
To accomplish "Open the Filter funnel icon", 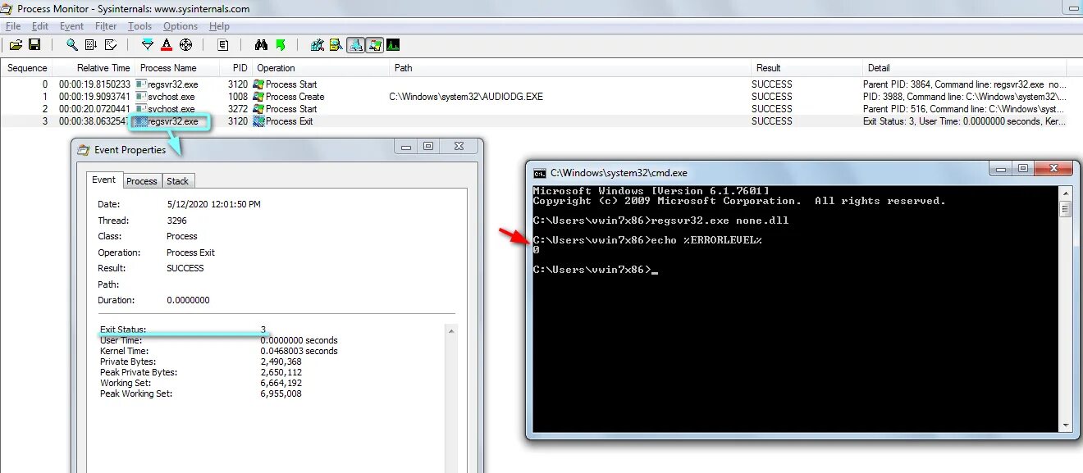I will pyautogui.click(x=148, y=45).
